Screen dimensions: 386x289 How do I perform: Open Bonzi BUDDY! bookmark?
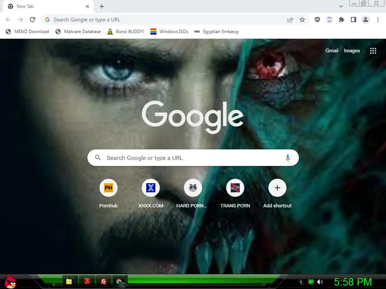click(126, 32)
